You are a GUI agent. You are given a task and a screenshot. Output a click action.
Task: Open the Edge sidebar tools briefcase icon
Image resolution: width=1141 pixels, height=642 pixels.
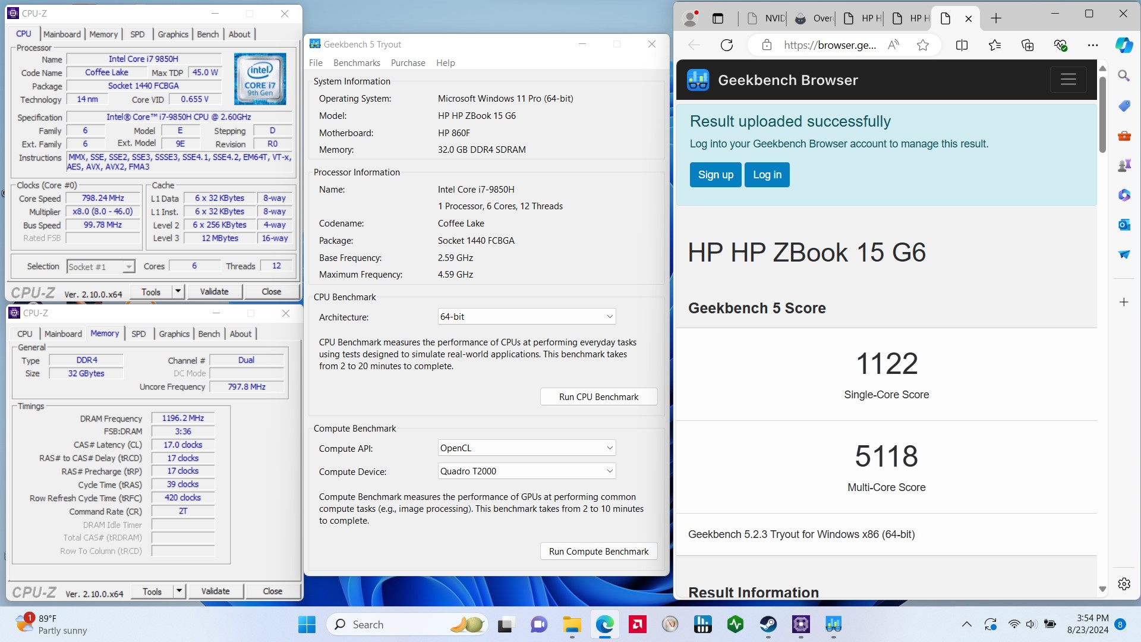[x=1124, y=136]
